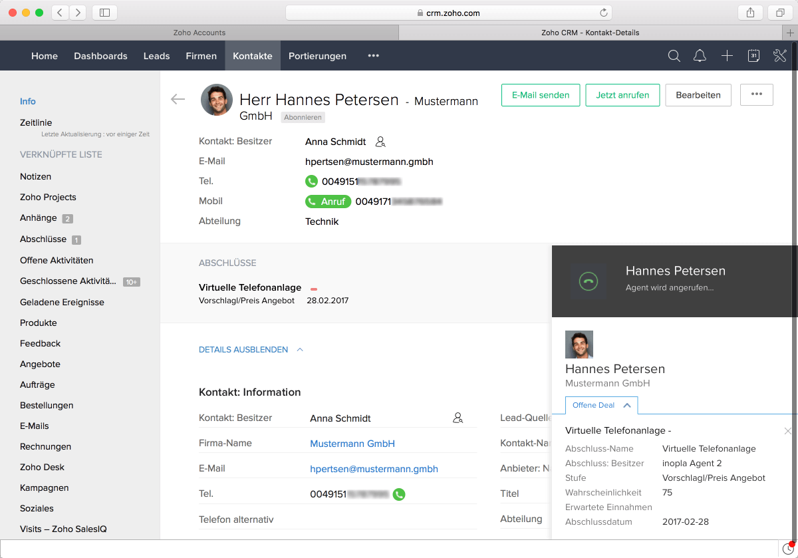Image resolution: width=798 pixels, height=558 pixels.
Task: Open Zeitlinie in sidebar
Action: (x=36, y=122)
